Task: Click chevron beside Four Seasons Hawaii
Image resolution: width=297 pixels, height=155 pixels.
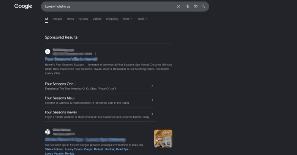Action: point(152,114)
